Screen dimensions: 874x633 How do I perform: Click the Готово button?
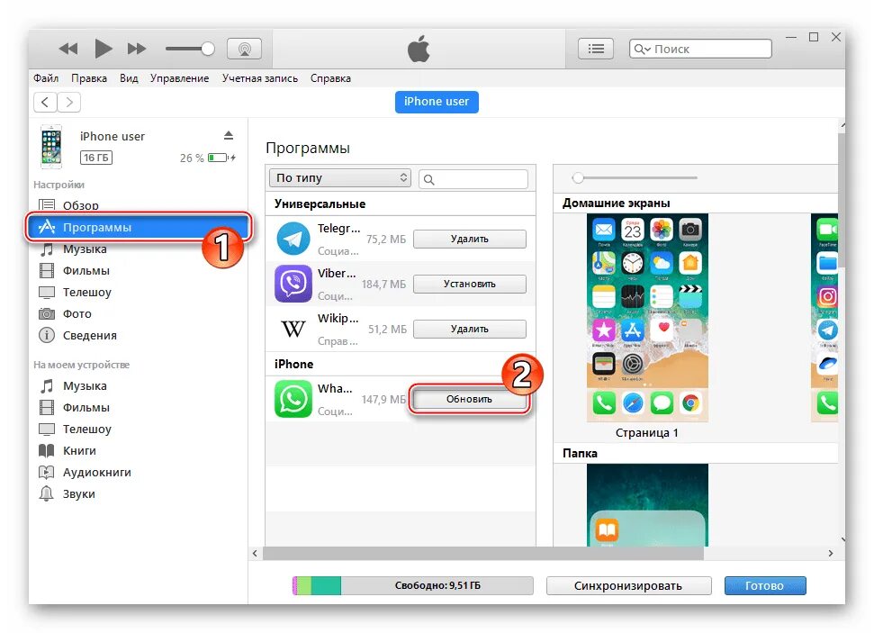(765, 585)
